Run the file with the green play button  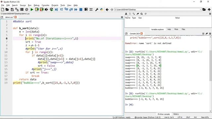coord(32,10)
